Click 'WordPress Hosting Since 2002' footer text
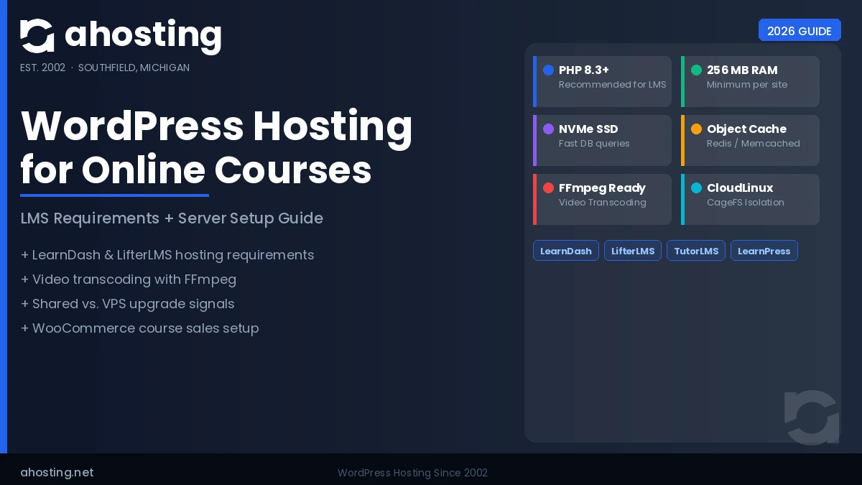 (x=412, y=473)
